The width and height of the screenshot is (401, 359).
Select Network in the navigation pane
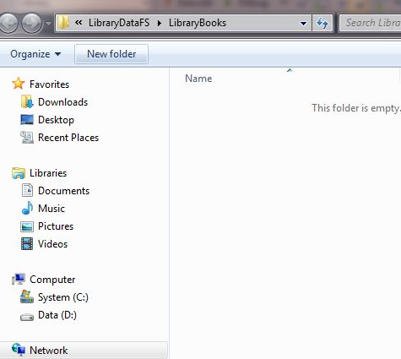click(x=49, y=351)
